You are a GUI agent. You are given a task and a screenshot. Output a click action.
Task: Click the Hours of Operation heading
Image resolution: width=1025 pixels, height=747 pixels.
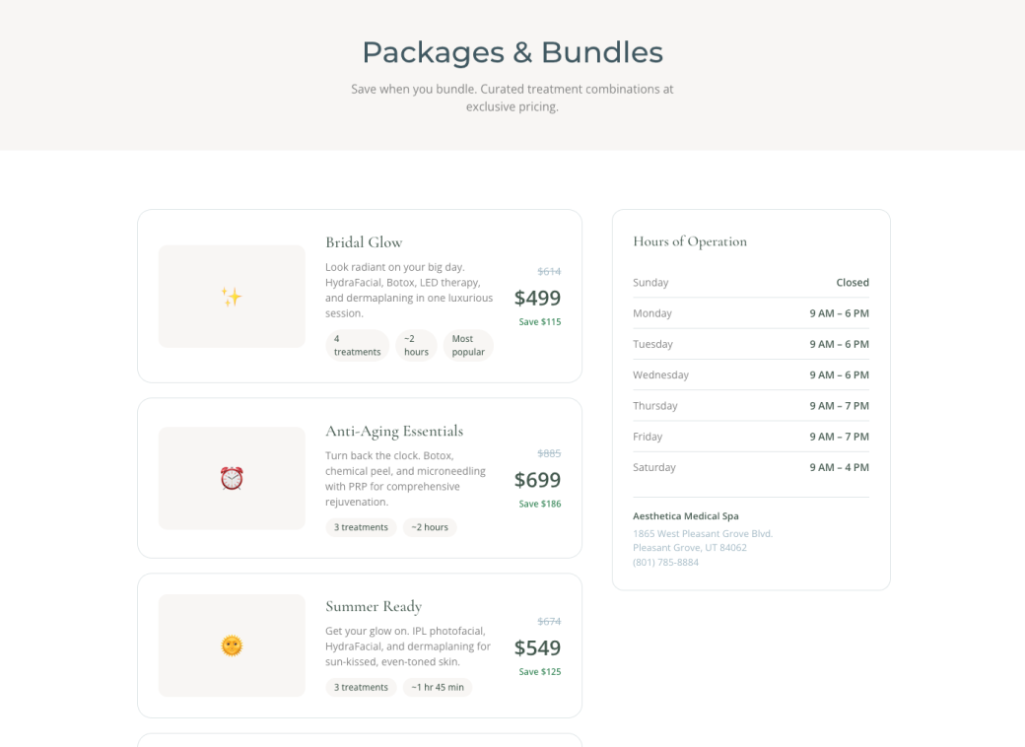(x=690, y=241)
